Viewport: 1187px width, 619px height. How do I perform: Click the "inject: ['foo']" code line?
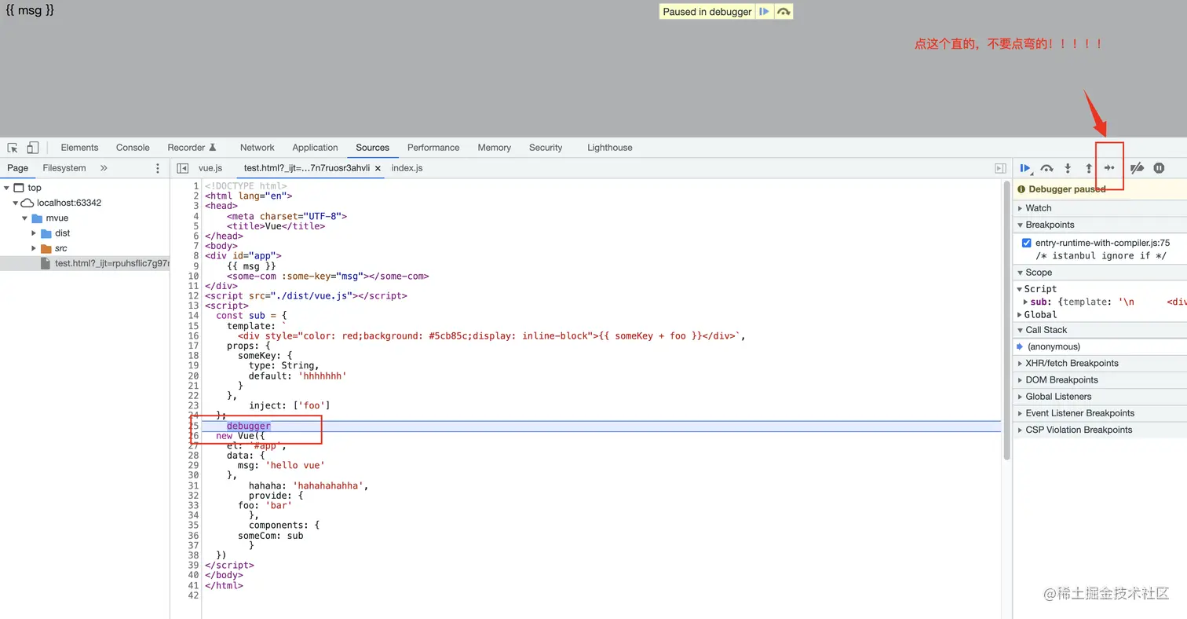[x=289, y=405]
